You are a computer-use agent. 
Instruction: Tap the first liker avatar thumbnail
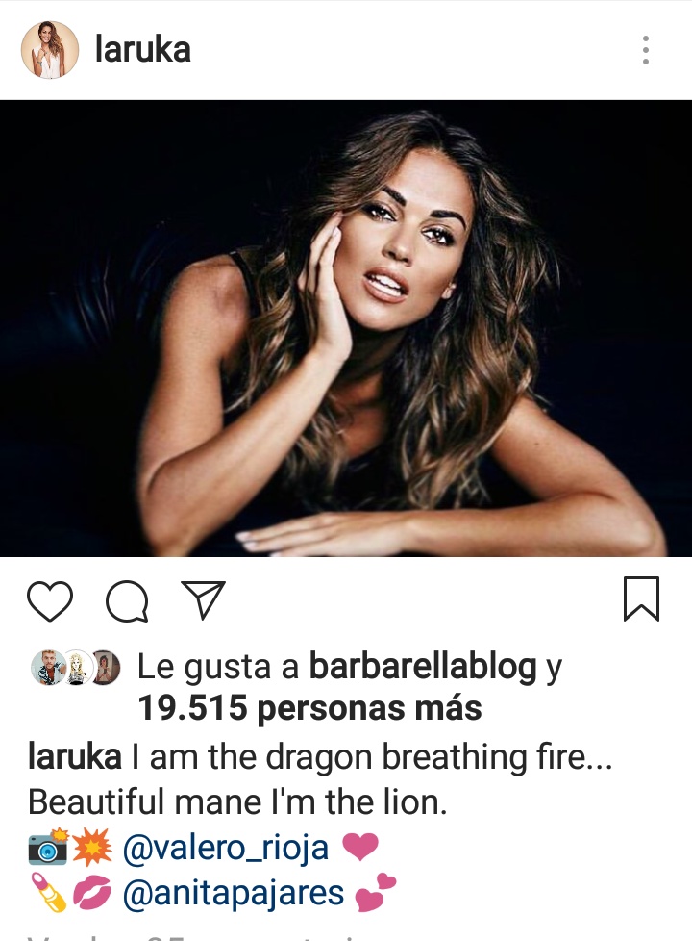[x=48, y=668]
